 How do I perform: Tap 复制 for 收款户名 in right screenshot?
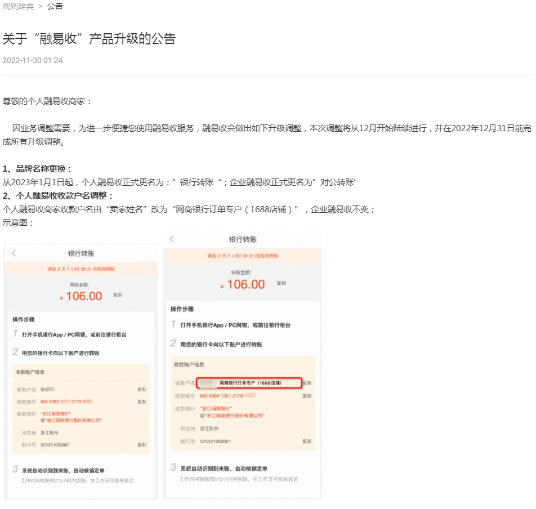coord(307,383)
